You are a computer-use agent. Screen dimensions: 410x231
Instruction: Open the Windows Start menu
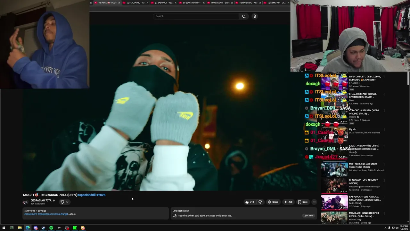click(x=4, y=228)
